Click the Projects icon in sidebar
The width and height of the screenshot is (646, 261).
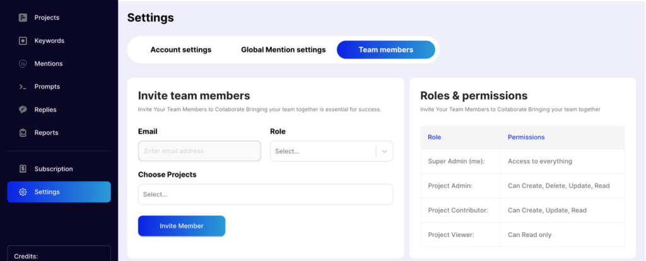23,18
